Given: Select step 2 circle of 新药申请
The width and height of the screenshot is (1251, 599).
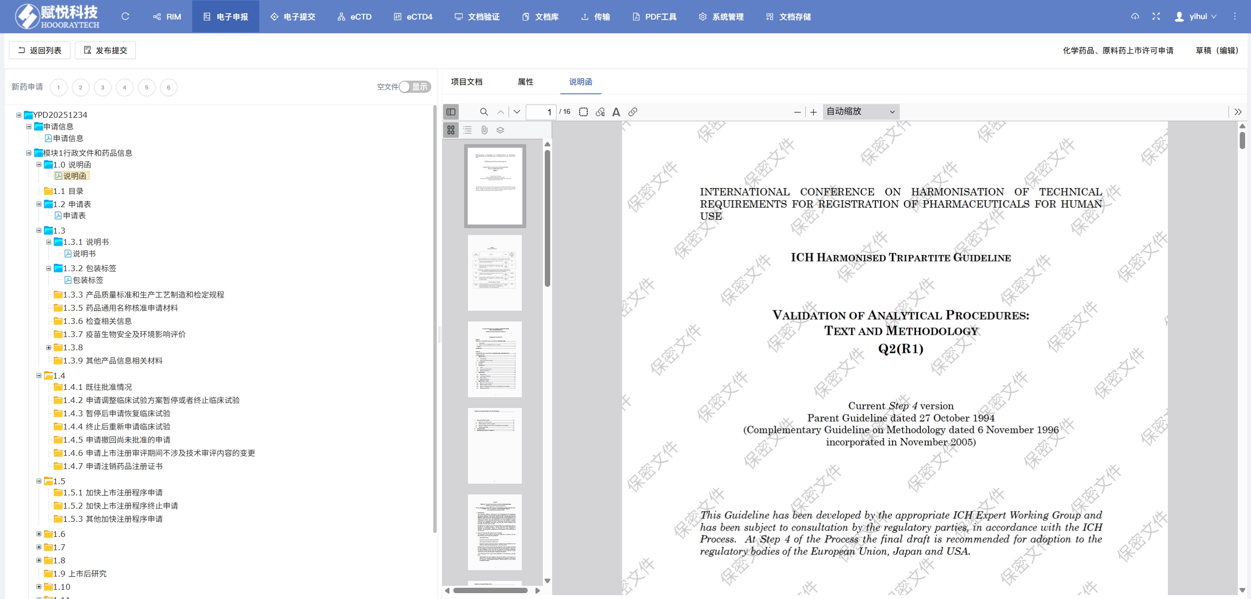Looking at the screenshot, I should click(81, 87).
